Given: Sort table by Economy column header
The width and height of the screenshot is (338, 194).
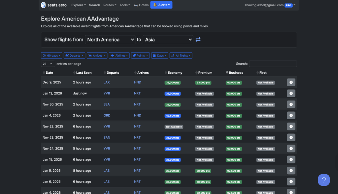Looking at the screenshot, I should [x=175, y=73].
